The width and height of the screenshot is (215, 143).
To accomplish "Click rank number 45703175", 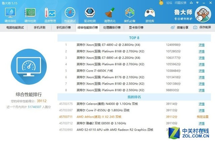I will [66, 104].
